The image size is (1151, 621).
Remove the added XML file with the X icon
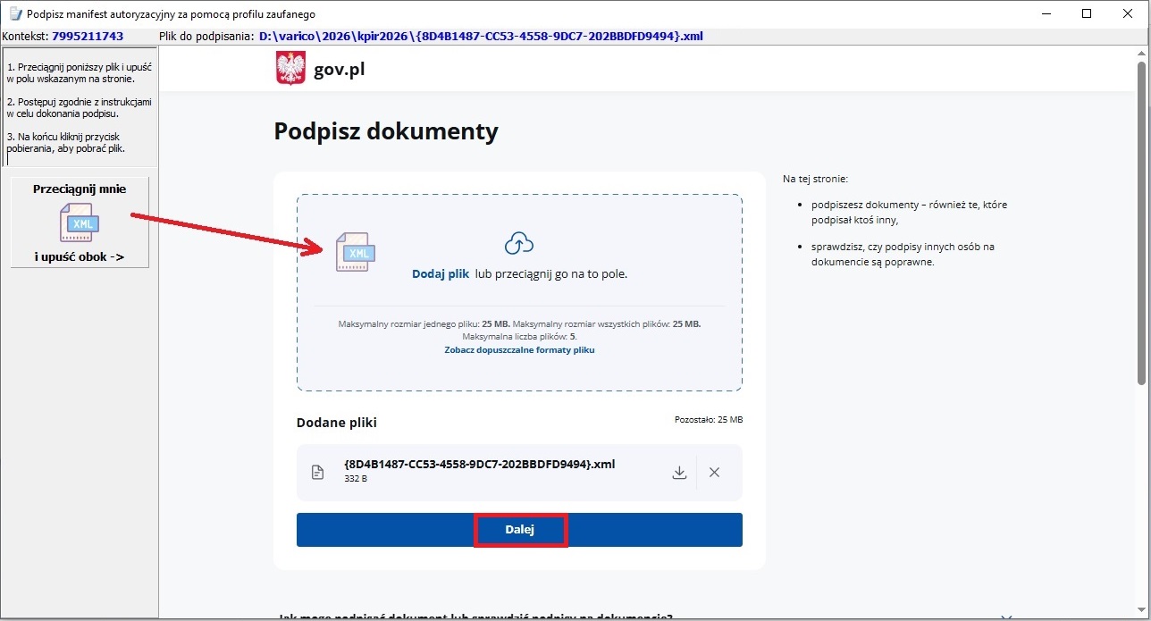714,473
